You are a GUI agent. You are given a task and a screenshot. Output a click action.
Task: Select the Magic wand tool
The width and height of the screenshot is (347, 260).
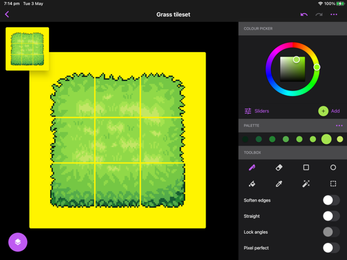tap(306, 184)
